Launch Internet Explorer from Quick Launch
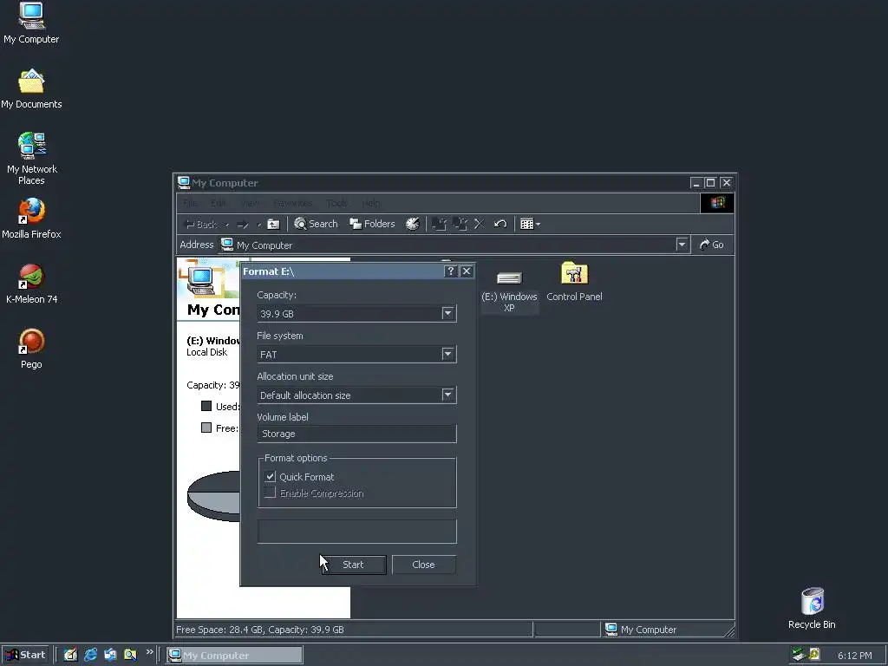Screen dimensions: 888x666 pyautogui.click(x=90, y=656)
